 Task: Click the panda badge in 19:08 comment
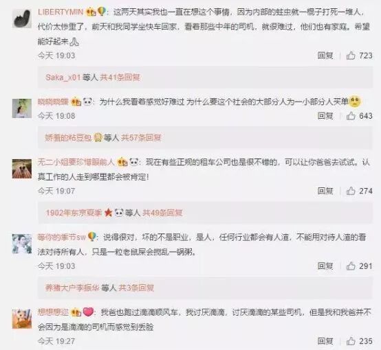(x=88, y=102)
